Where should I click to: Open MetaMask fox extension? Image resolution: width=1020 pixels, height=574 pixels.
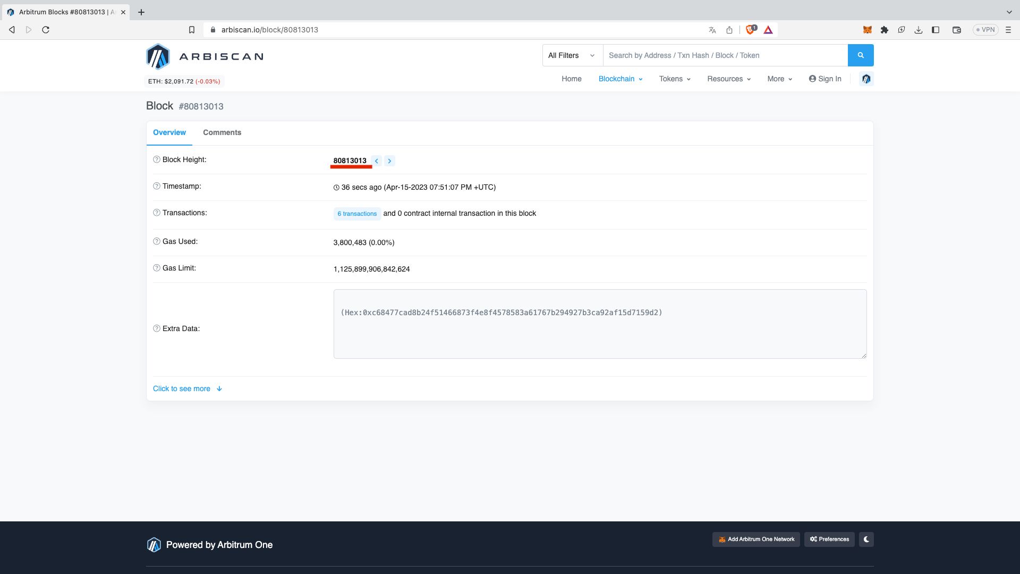click(868, 30)
